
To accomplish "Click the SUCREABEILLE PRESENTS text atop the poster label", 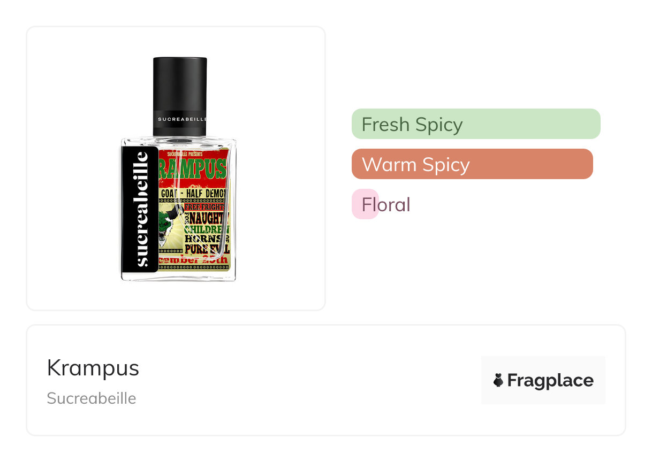I will 185,154.
